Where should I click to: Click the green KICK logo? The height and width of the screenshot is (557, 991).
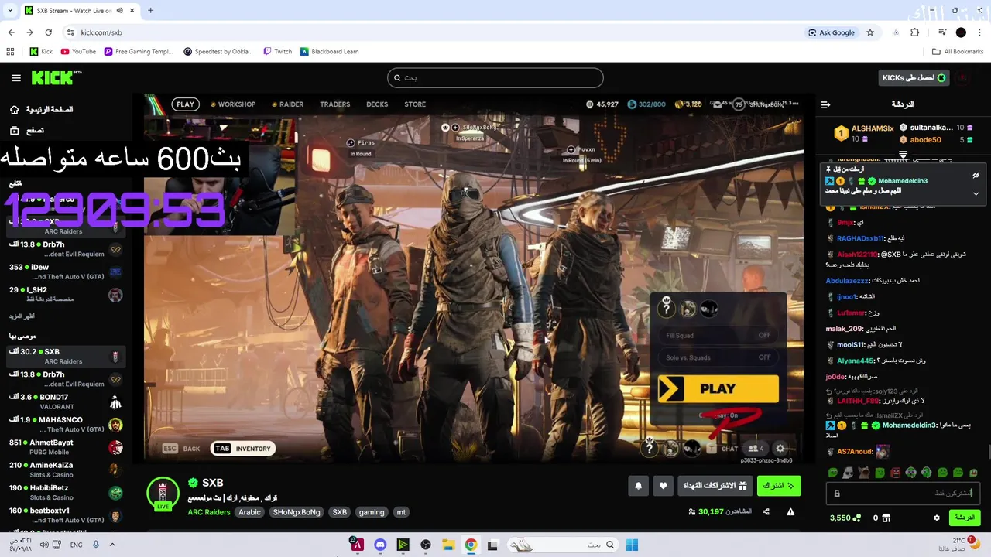(56, 78)
